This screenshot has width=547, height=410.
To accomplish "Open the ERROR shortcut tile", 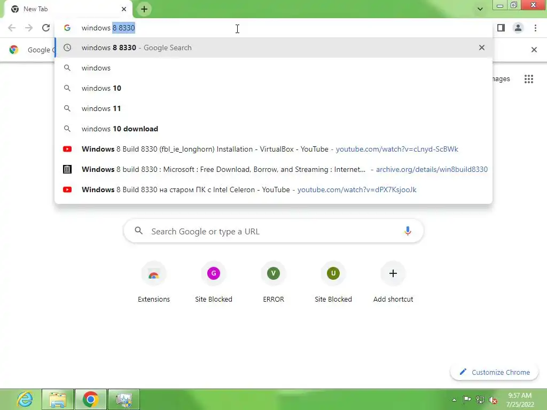I will (273, 283).
